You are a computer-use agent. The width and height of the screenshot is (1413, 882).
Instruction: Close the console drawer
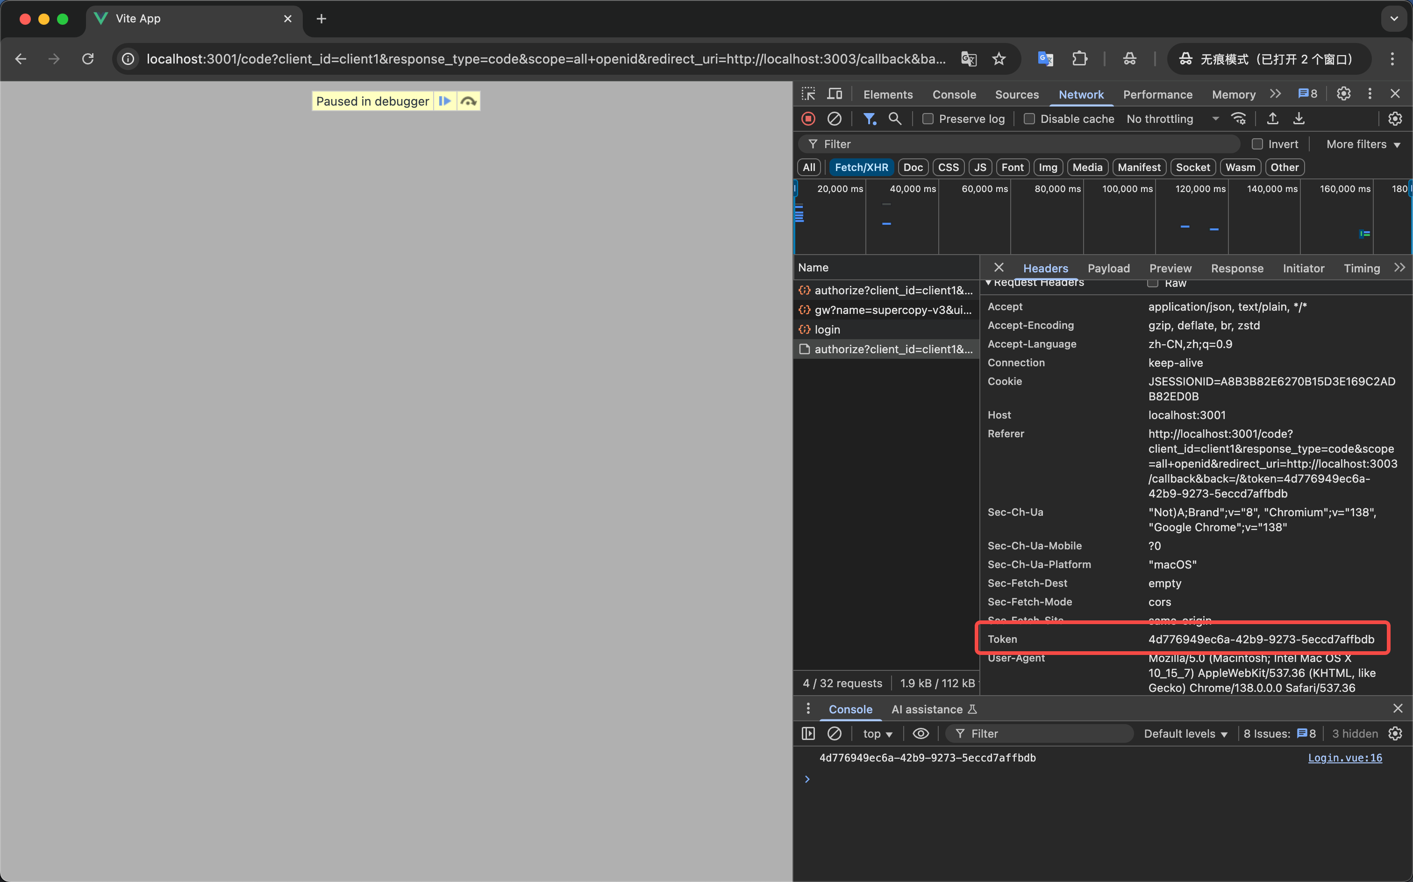(x=1398, y=709)
